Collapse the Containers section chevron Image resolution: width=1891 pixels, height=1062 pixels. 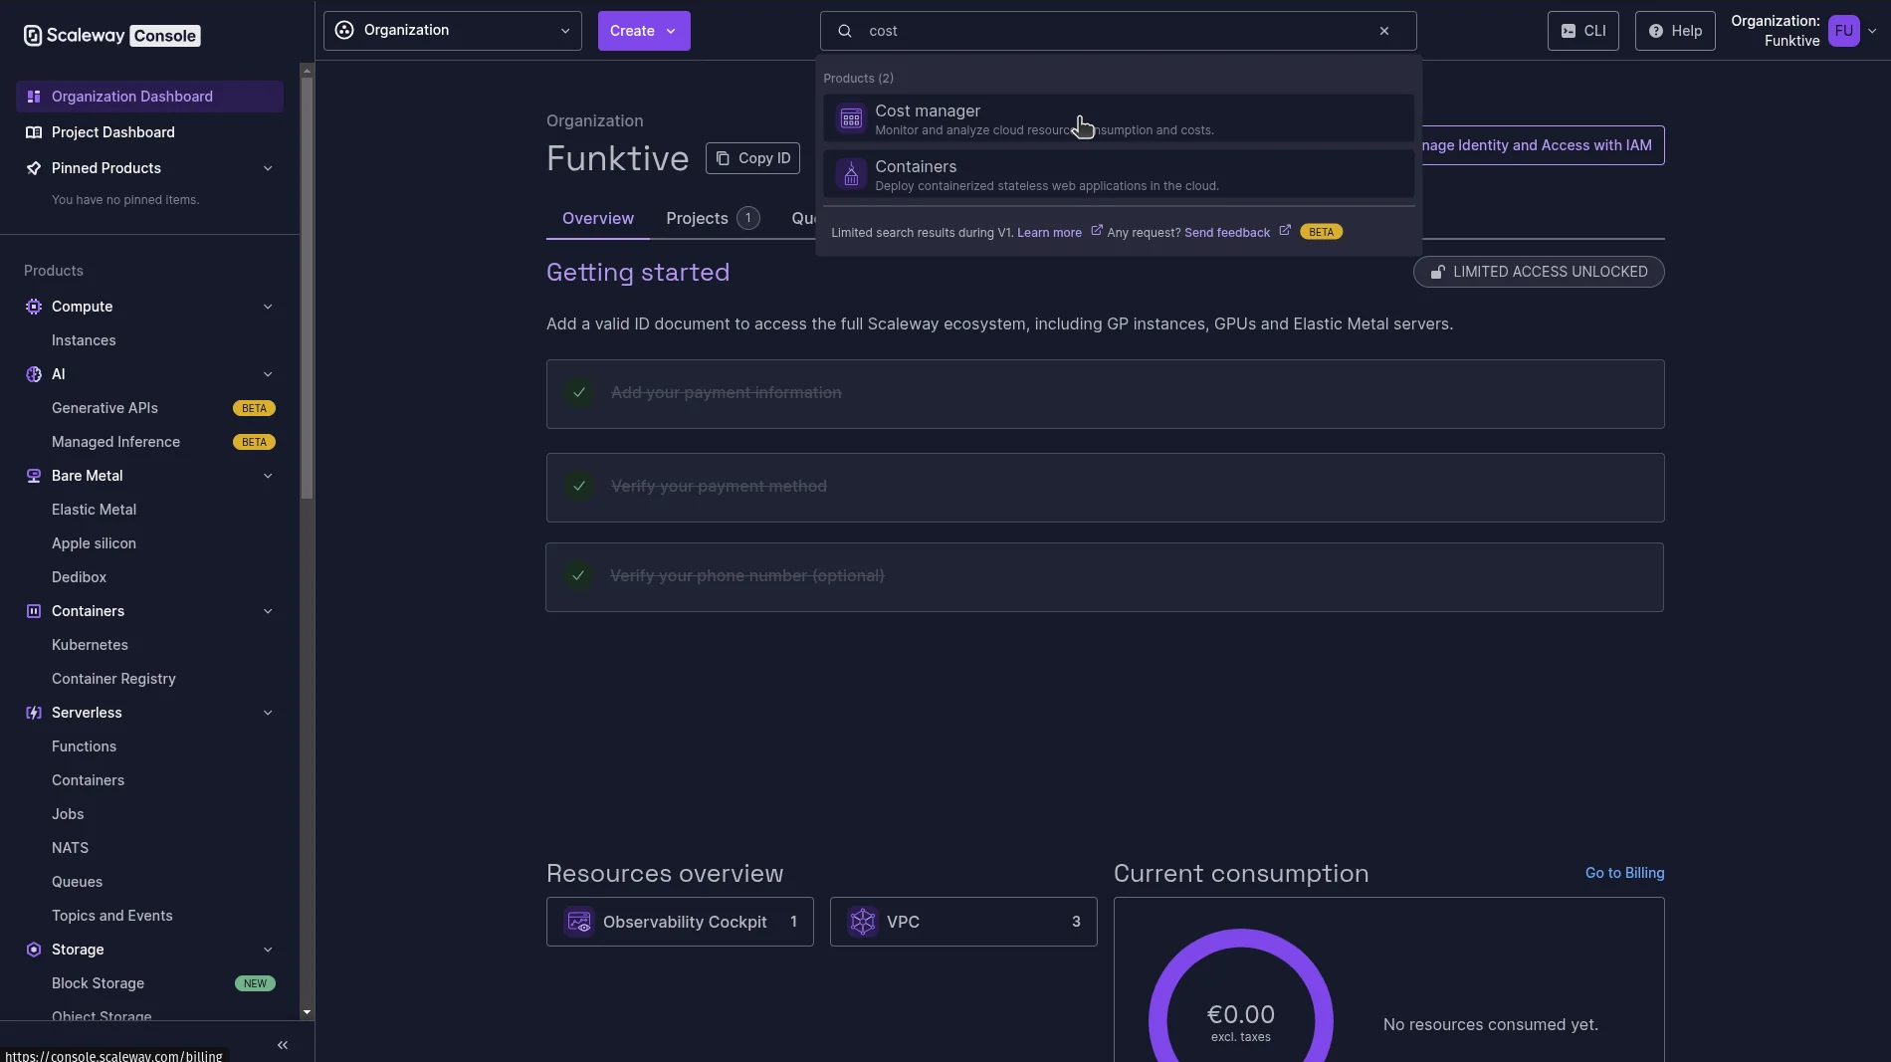[x=268, y=611]
